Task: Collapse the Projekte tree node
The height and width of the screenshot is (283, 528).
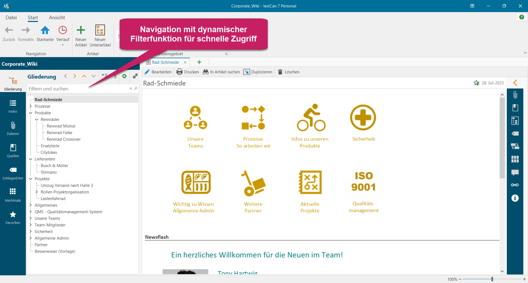Action: 31,179
